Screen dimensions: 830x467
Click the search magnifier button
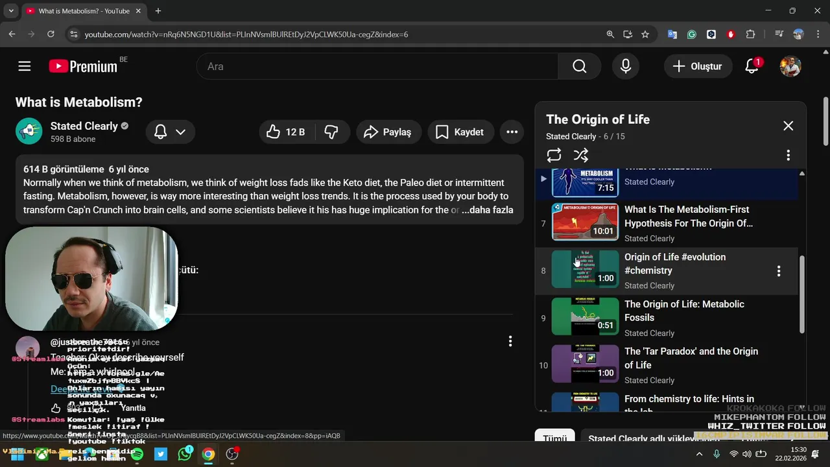click(579, 66)
